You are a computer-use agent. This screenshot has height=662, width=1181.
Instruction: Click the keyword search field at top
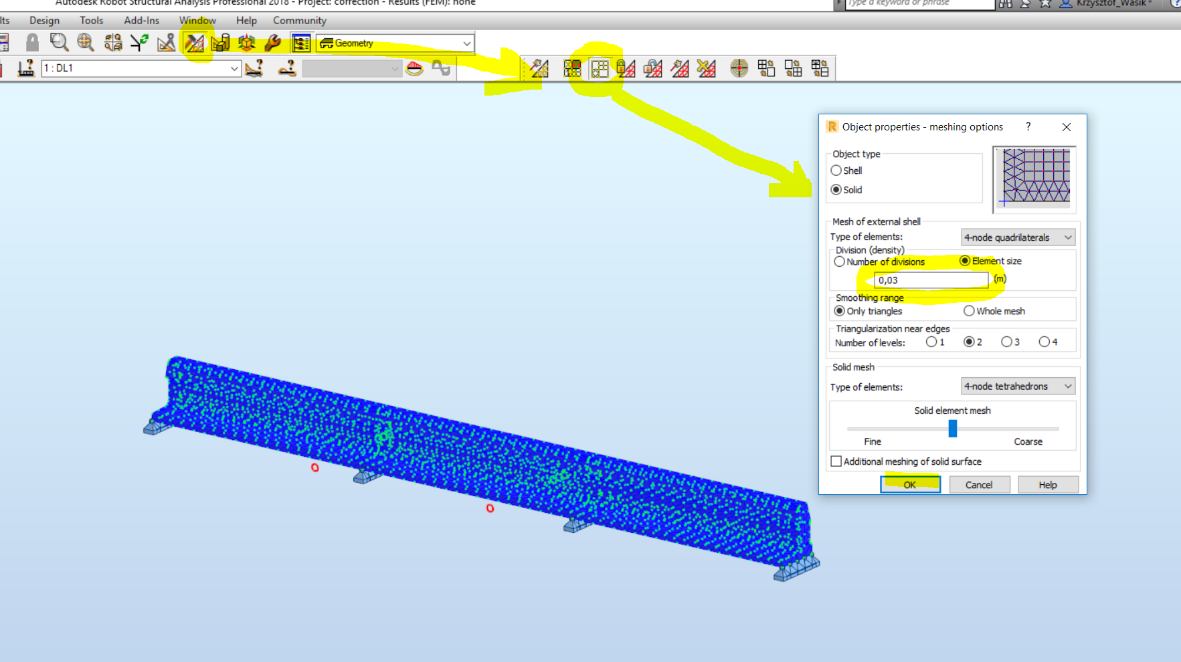(x=921, y=3)
